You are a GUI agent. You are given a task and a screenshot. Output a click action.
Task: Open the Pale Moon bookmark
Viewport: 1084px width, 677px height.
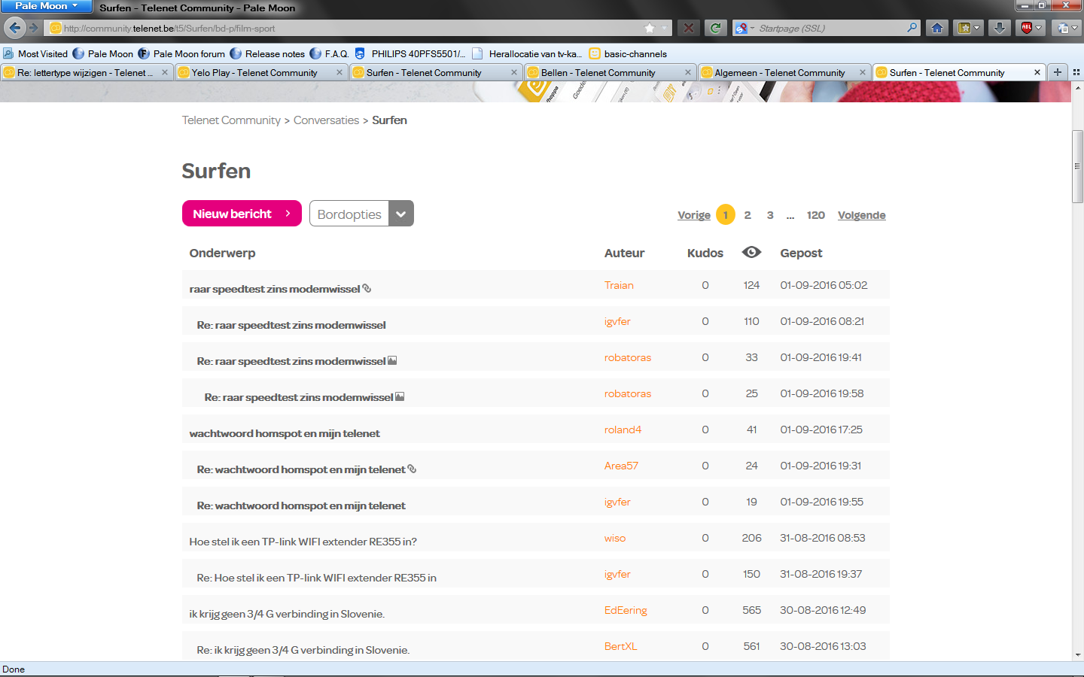pos(103,53)
